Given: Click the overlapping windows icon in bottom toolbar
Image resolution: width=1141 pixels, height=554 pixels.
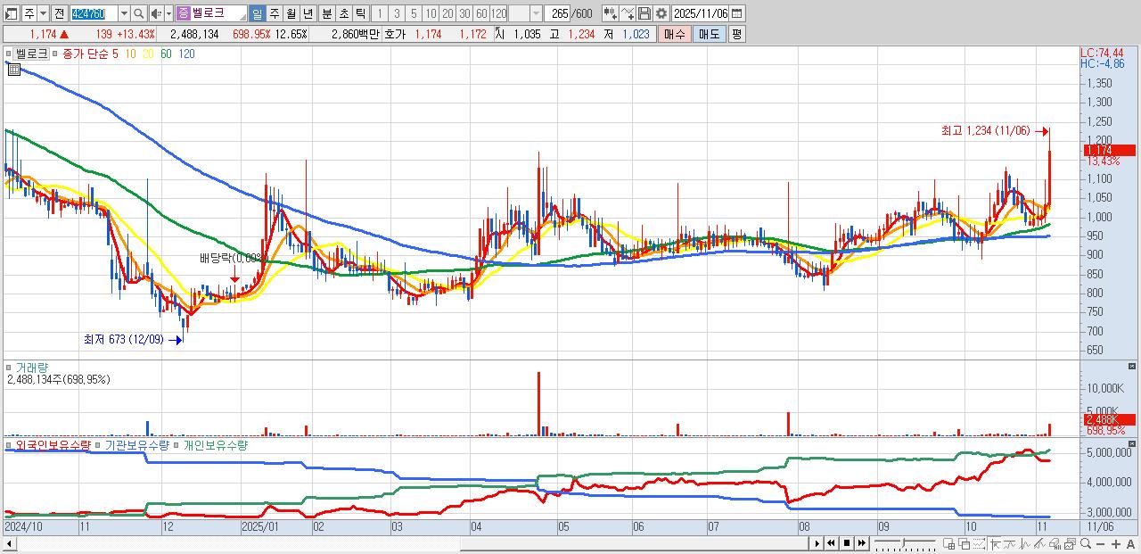Looking at the screenshot, I should (x=964, y=543).
